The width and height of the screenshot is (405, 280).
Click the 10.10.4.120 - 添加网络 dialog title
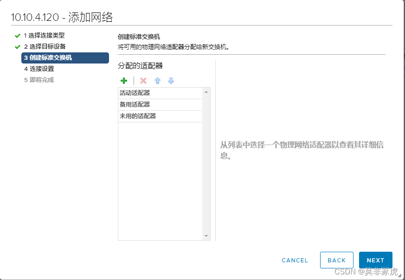click(x=62, y=17)
